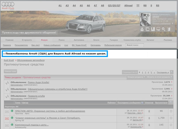Click the bookmark icon in user panel
This screenshot has width=178, height=129.
pyautogui.click(x=153, y=29)
